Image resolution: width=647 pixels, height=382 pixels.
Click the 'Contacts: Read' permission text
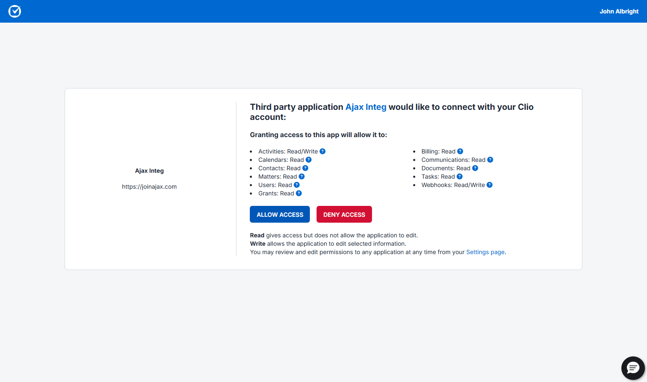click(279, 168)
